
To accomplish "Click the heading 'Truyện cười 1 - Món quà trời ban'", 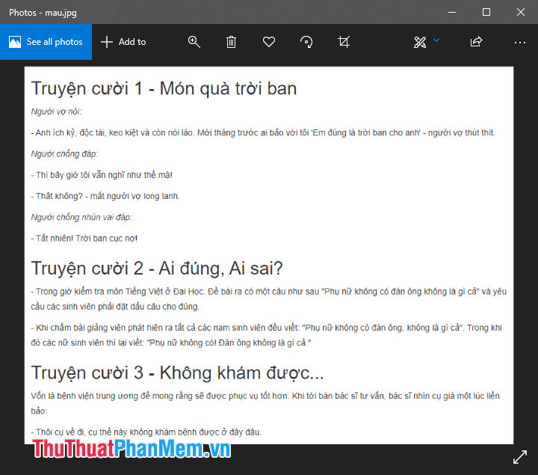I will point(164,88).
